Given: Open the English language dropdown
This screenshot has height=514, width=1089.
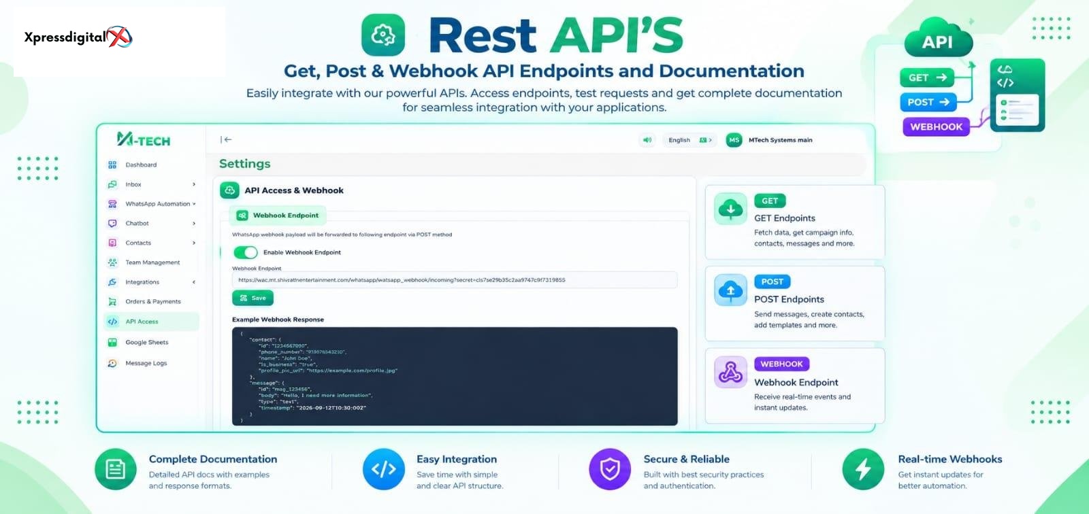Looking at the screenshot, I should pyautogui.click(x=689, y=140).
